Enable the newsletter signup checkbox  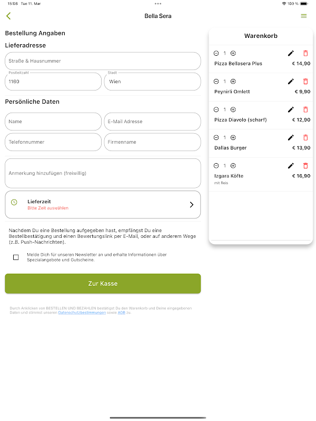click(x=16, y=257)
